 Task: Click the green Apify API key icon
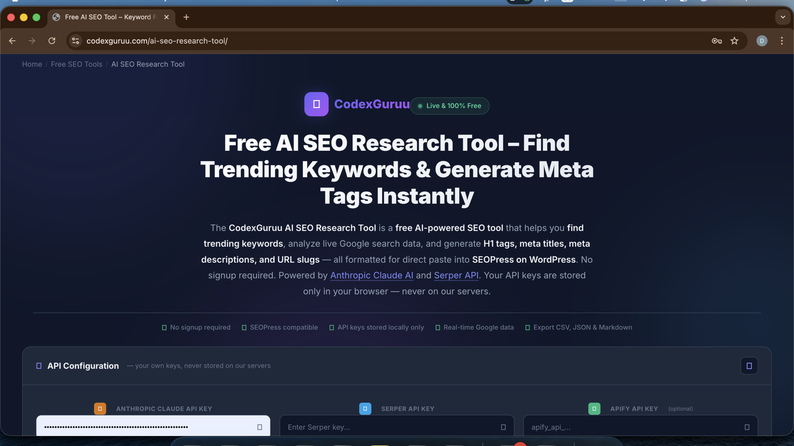[594, 408]
